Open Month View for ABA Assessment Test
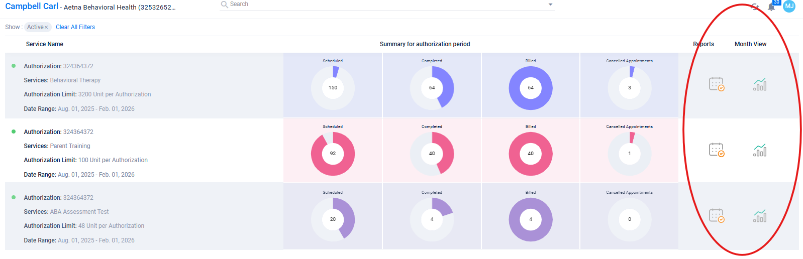The width and height of the screenshot is (803, 259). click(x=760, y=216)
